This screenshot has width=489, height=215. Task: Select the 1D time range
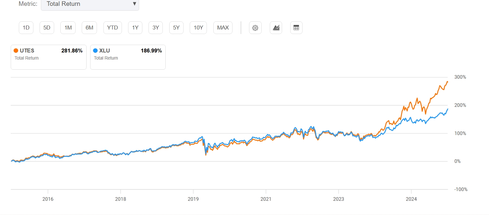click(x=26, y=28)
